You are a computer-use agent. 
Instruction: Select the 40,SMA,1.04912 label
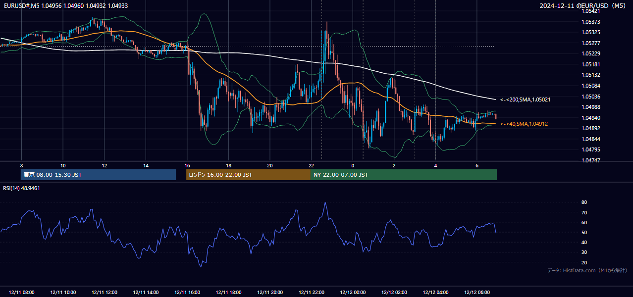(524, 124)
